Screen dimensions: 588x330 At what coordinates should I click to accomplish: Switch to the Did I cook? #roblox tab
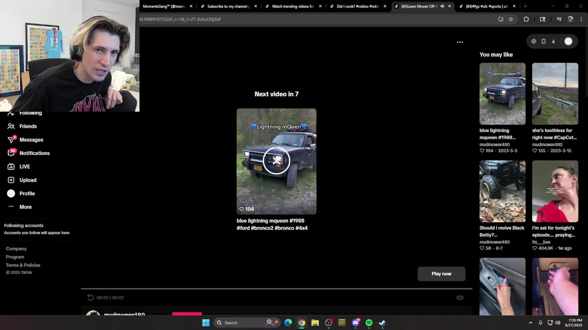tap(357, 6)
